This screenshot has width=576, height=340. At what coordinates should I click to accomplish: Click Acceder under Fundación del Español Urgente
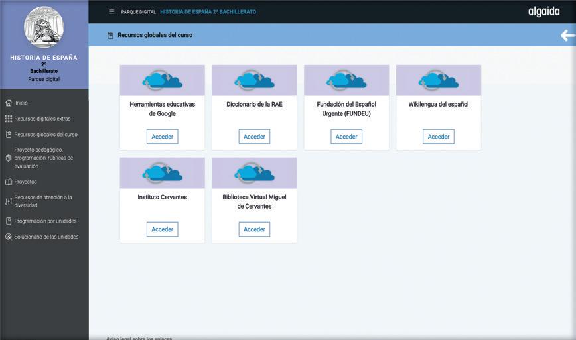[346, 137]
